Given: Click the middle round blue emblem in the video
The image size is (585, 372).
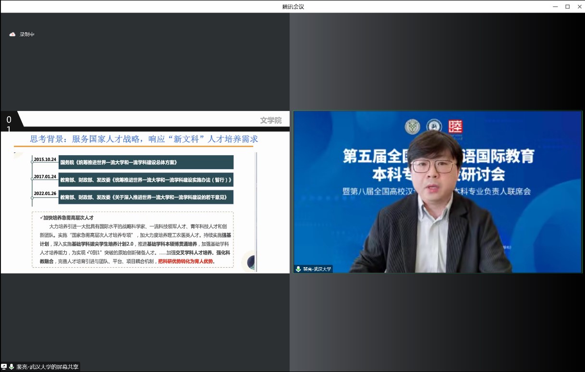Looking at the screenshot, I should pos(434,126).
